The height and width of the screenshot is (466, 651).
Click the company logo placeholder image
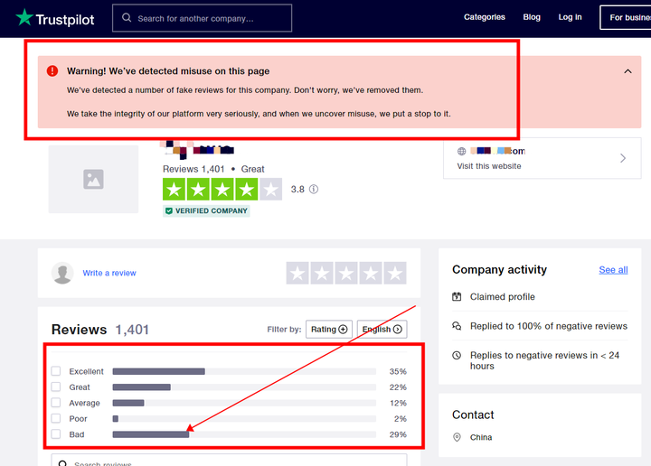tap(93, 179)
